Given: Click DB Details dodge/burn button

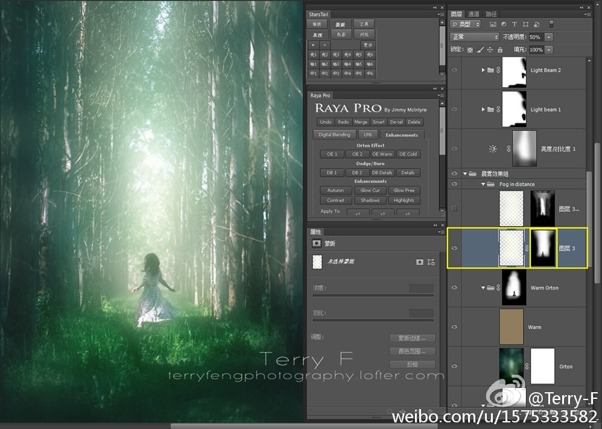Looking at the screenshot, I should click(x=382, y=173).
